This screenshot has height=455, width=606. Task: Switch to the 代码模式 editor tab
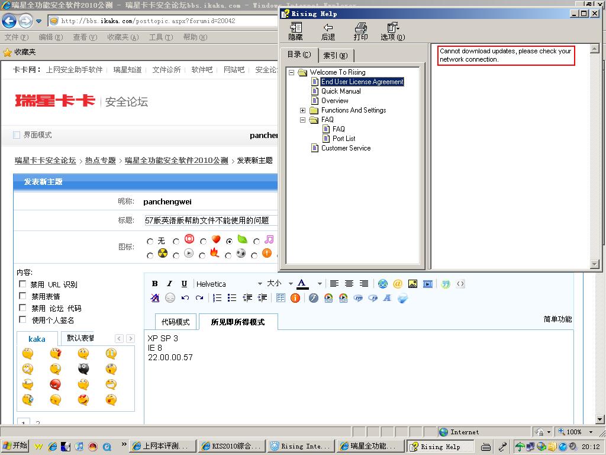pyautogui.click(x=175, y=322)
